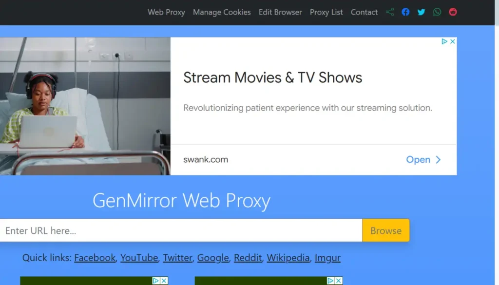Click the page's vertical scrollbar

[x=497, y=142]
